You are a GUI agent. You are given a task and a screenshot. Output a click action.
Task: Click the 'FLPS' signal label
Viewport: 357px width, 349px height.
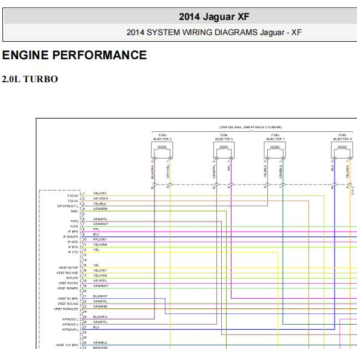point(74,227)
